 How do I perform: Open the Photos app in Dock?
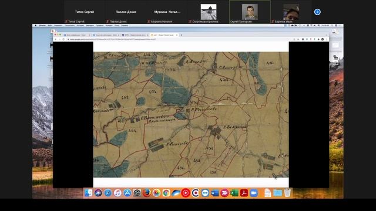(156, 193)
